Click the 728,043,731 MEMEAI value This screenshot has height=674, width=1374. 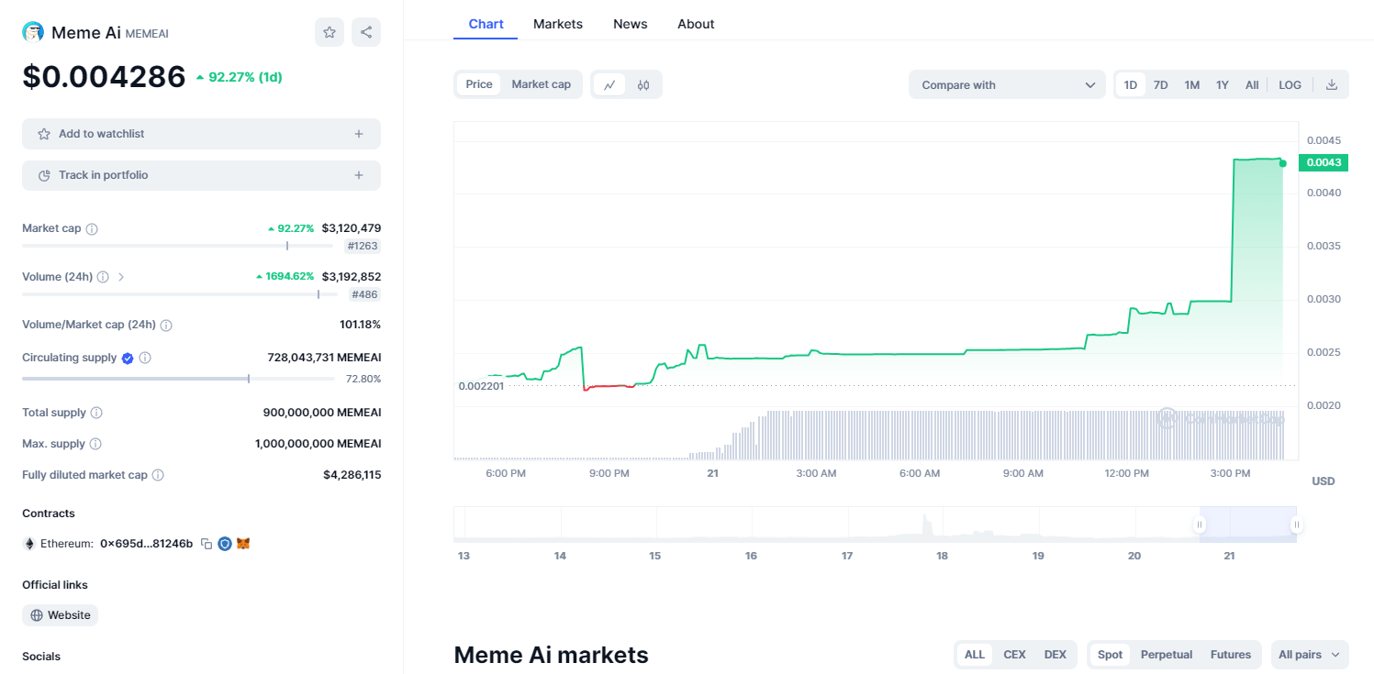tap(324, 358)
